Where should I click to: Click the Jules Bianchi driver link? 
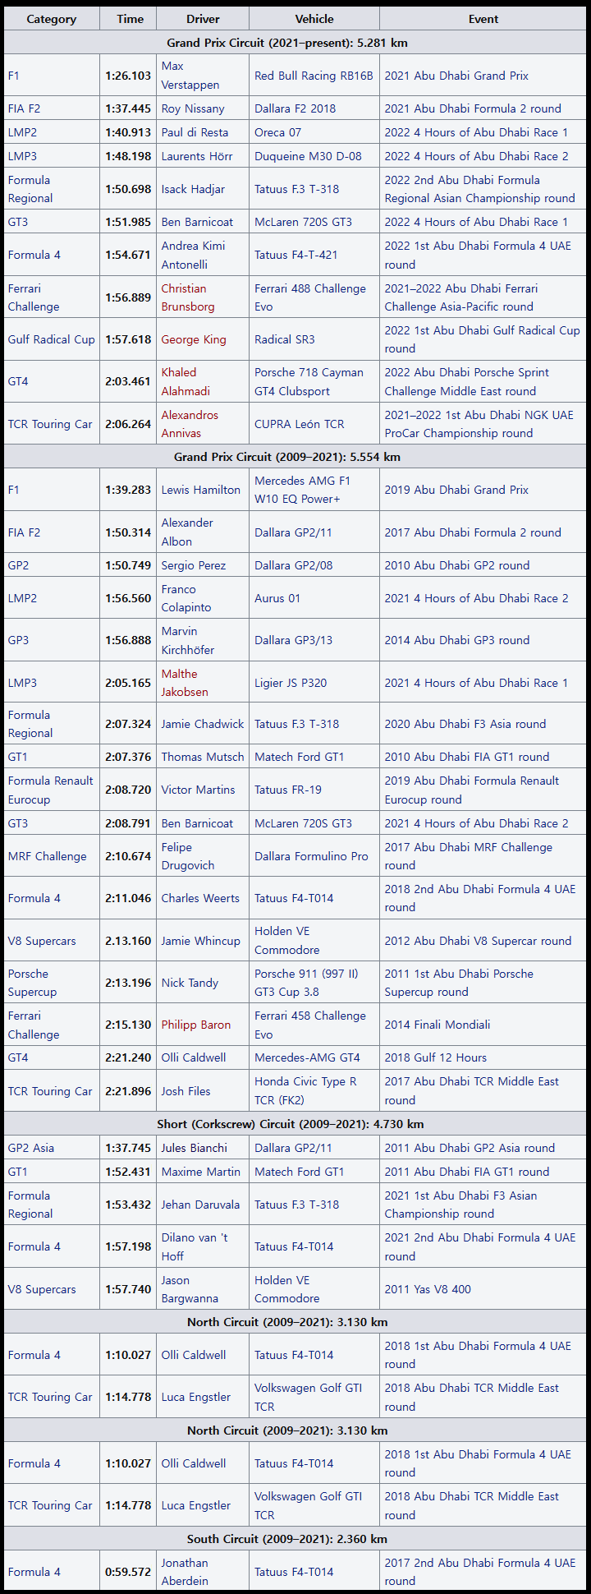click(195, 1148)
